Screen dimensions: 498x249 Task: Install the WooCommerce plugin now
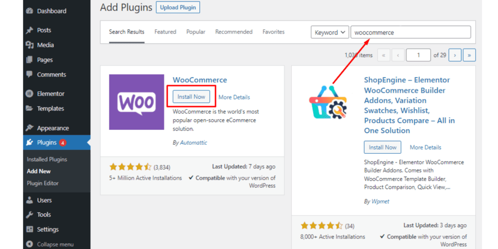click(191, 97)
